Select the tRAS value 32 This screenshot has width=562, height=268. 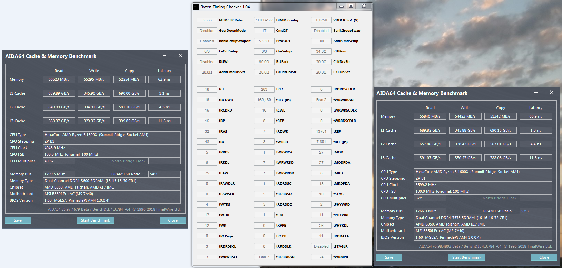click(x=207, y=131)
